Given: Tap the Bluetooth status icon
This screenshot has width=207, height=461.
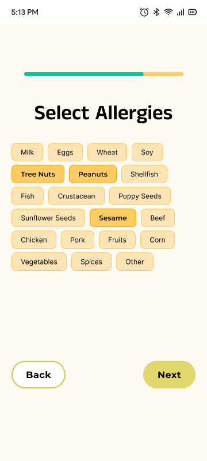Looking at the screenshot, I should (x=156, y=12).
